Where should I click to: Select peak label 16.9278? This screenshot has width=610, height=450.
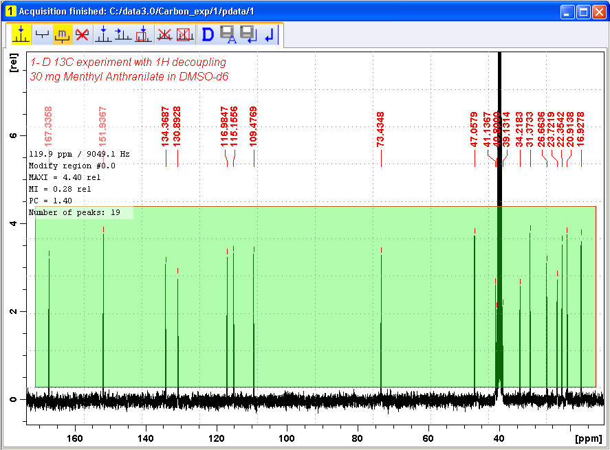tap(580, 129)
